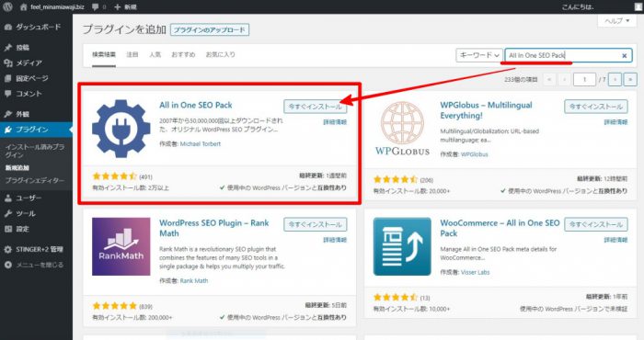
Task: Open WooCommerce – All in One SEO Pack title
Action: (x=500, y=228)
